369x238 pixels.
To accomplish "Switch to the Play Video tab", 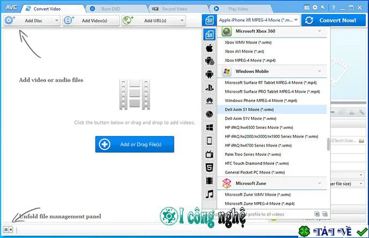I will 238,9.
